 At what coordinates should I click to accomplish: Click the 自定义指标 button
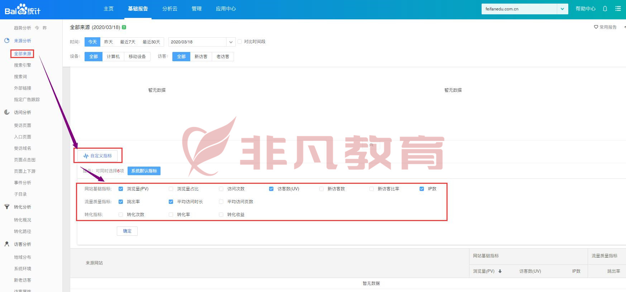point(97,156)
